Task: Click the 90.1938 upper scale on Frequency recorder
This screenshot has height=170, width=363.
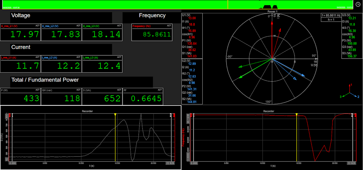Action: point(187,118)
